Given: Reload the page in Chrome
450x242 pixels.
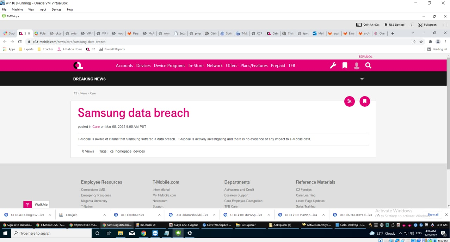Looking at the screenshot, I should [x=20, y=42].
